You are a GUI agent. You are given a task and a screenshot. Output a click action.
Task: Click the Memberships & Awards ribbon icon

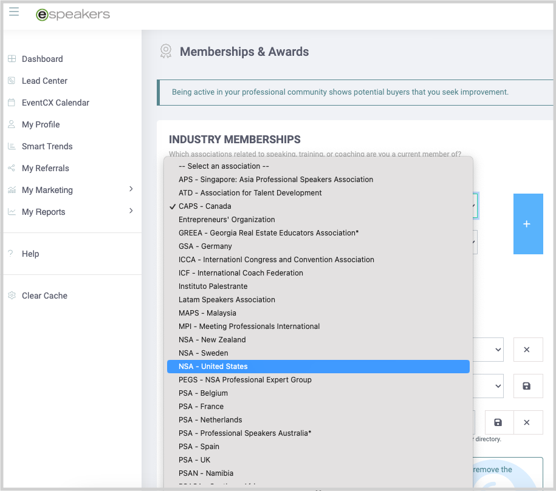pos(166,52)
